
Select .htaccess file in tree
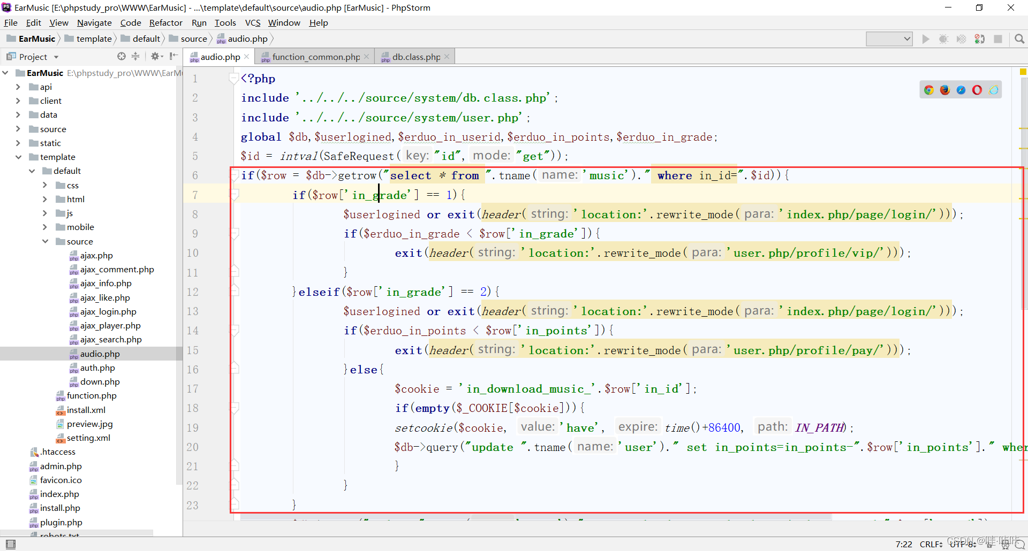click(52, 452)
